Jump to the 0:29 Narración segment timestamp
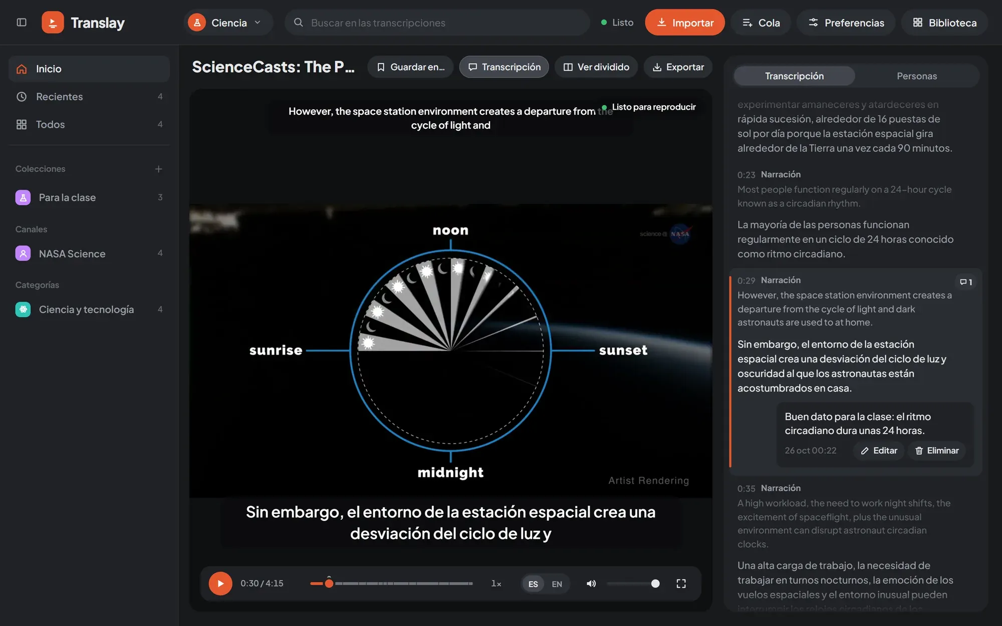The image size is (1002, 626). pos(746,280)
